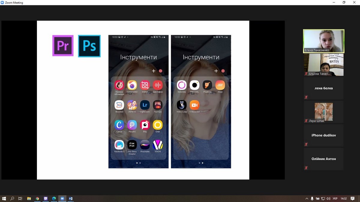360x202 pixels.
Task: Switch the УКР keyboard language indicator
Action: pos(336,198)
